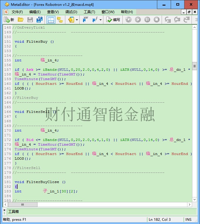The width and height of the screenshot is (200, 224).
Task: Open the 文件(F) menu
Action: coord(17,12)
